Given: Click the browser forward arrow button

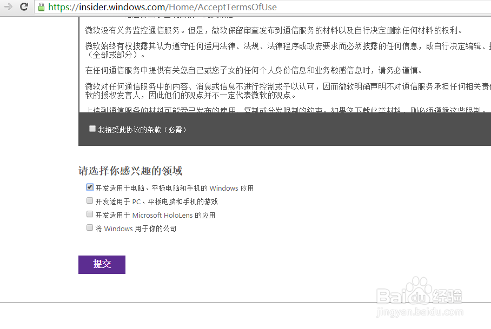Looking at the screenshot, I should pyautogui.click(x=9, y=6).
